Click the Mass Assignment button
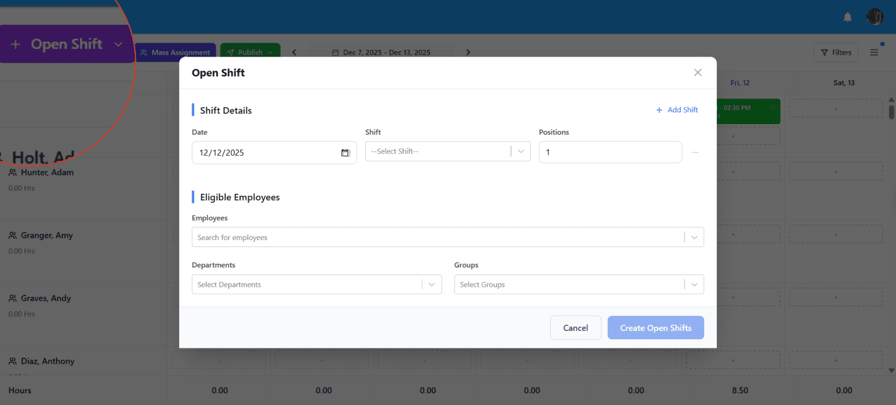The width and height of the screenshot is (896, 405). pyautogui.click(x=175, y=52)
